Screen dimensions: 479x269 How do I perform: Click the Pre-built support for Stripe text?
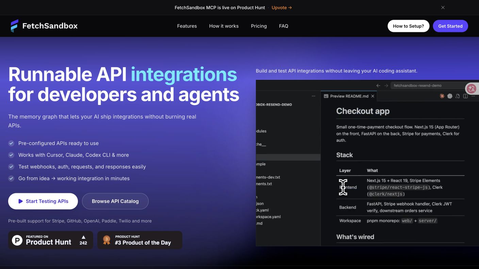click(x=80, y=221)
